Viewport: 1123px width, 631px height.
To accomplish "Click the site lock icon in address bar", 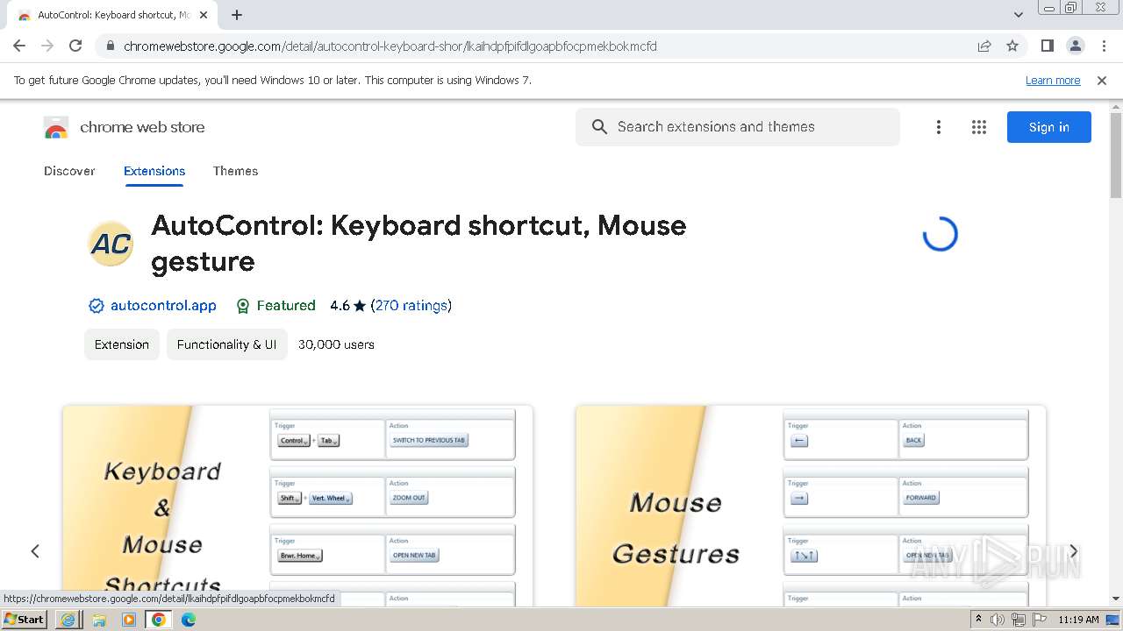I will (110, 46).
